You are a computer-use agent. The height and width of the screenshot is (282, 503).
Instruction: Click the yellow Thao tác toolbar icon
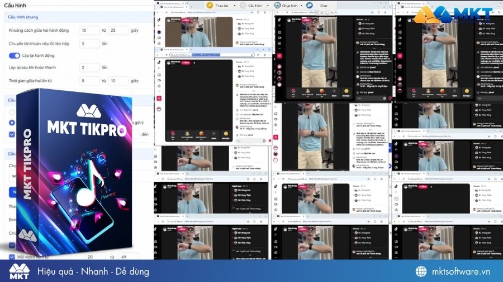click(210, 5)
